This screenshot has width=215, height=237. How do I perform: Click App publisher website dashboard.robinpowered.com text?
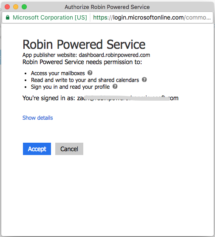pos(86,55)
